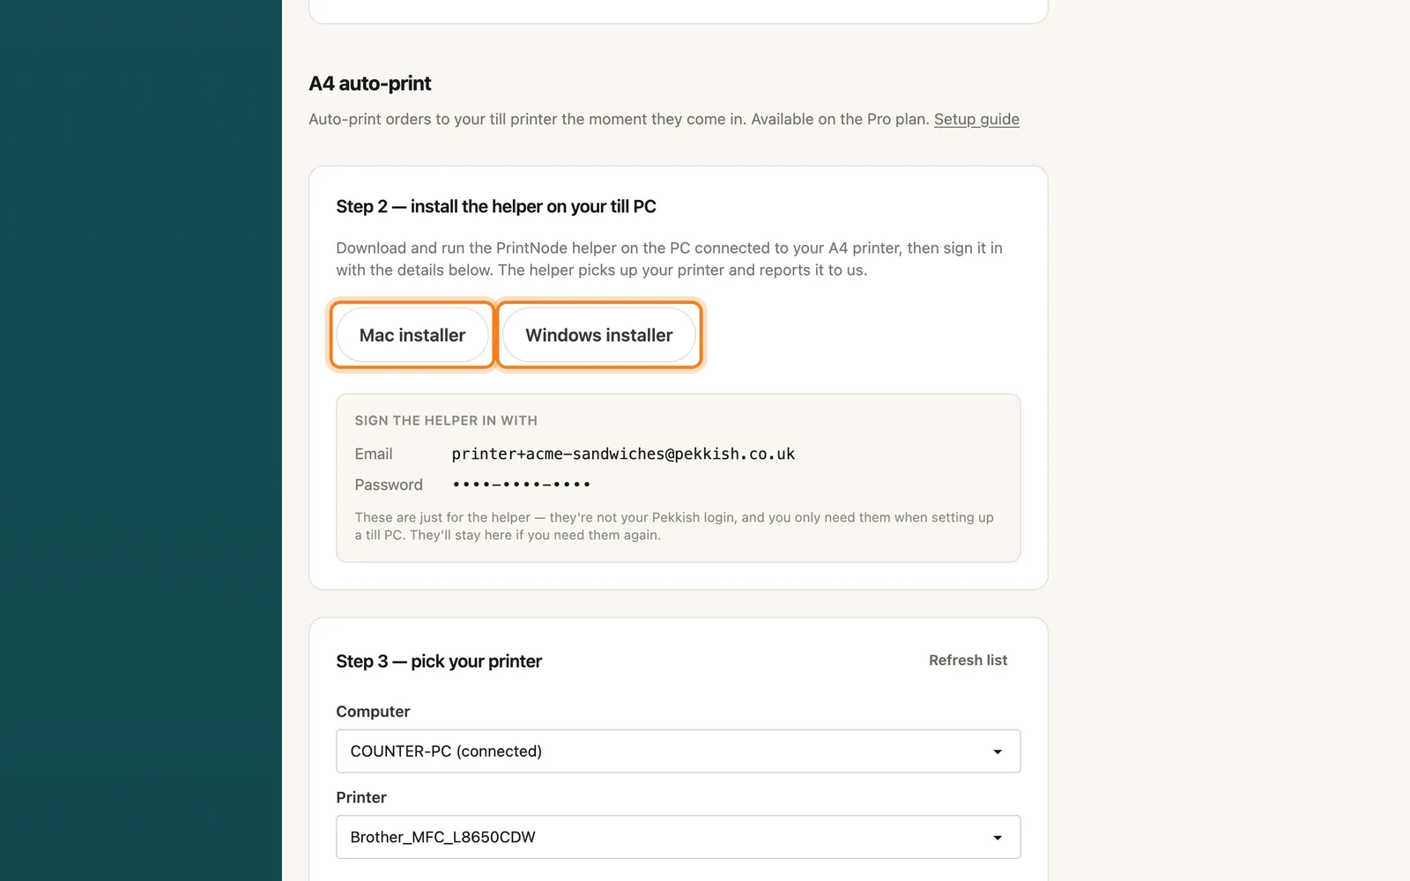Open the Setup guide link

(976, 119)
